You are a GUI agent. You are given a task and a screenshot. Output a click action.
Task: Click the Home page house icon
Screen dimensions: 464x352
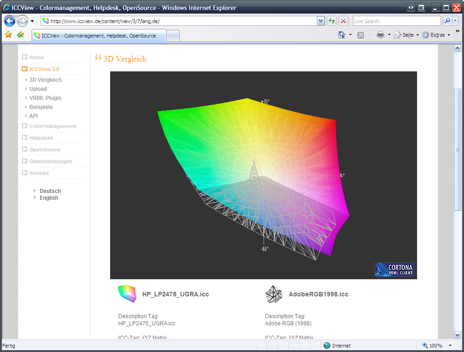(342, 35)
